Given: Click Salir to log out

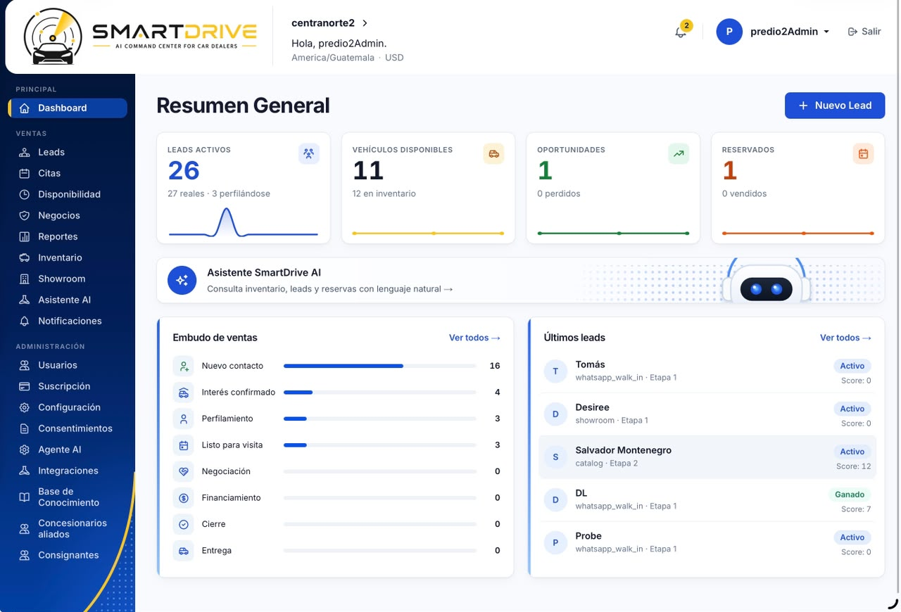Looking at the screenshot, I should tap(864, 32).
